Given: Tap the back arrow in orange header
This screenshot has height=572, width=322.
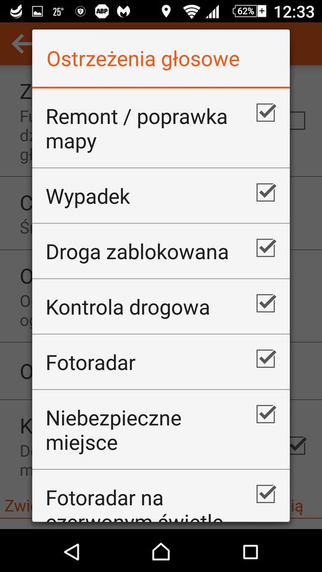Looking at the screenshot, I should pyautogui.click(x=22, y=44).
